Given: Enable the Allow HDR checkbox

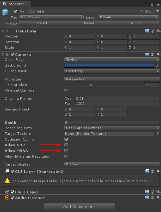Looking at the screenshot, I should click(x=66, y=145).
